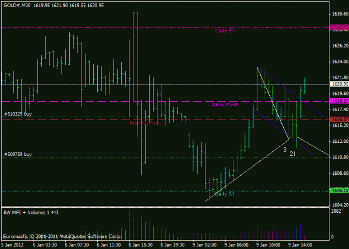Select the Daily R1 label

click(225, 31)
